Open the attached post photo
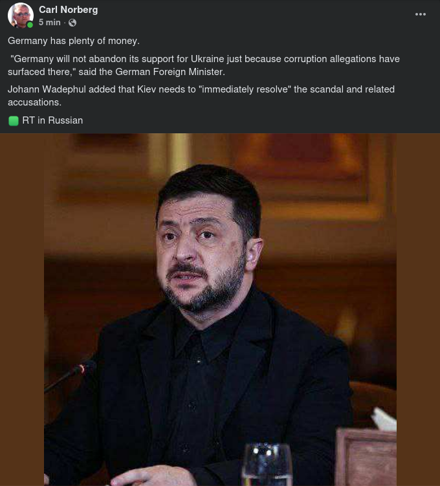Screen dimensions: 440x486 [220, 309]
